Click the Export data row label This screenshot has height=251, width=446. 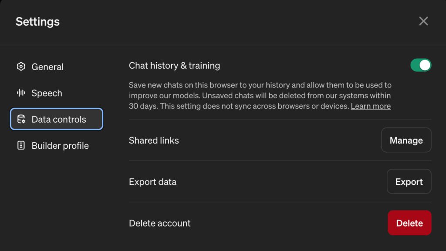(152, 182)
